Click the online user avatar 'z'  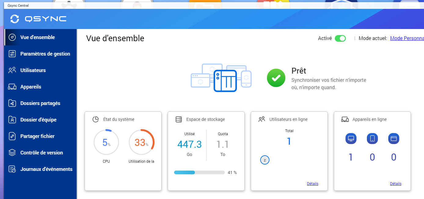click(265, 160)
